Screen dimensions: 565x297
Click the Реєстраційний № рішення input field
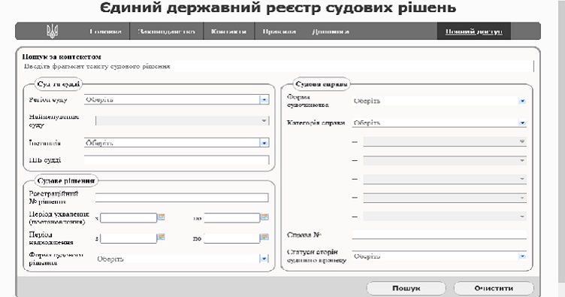[x=182, y=198]
